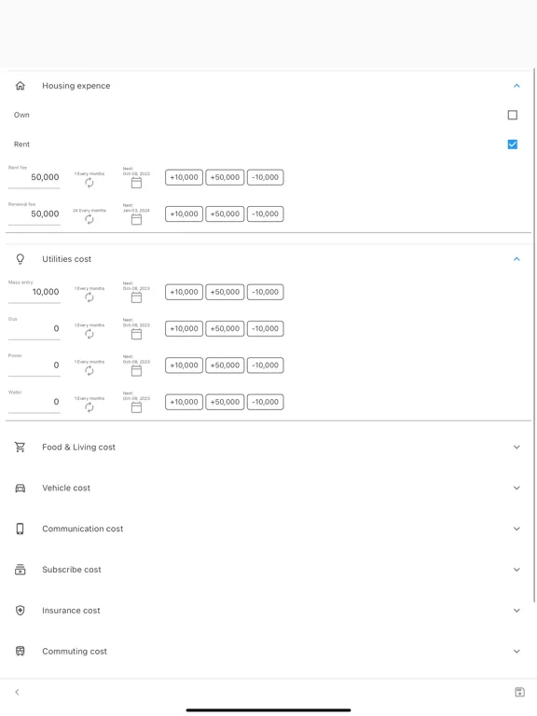This screenshot has width=537, height=716.
Task: Uncheck the Rent checkbox
Action: pyautogui.click(x=513, y=145)
